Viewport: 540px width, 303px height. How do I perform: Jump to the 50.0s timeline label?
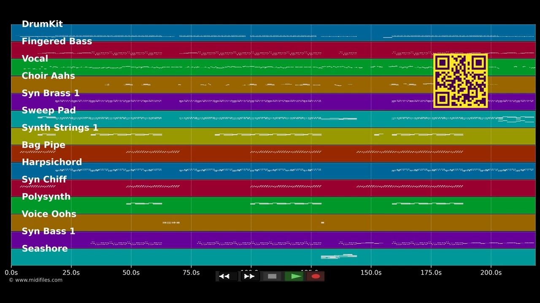coord(131,273)
